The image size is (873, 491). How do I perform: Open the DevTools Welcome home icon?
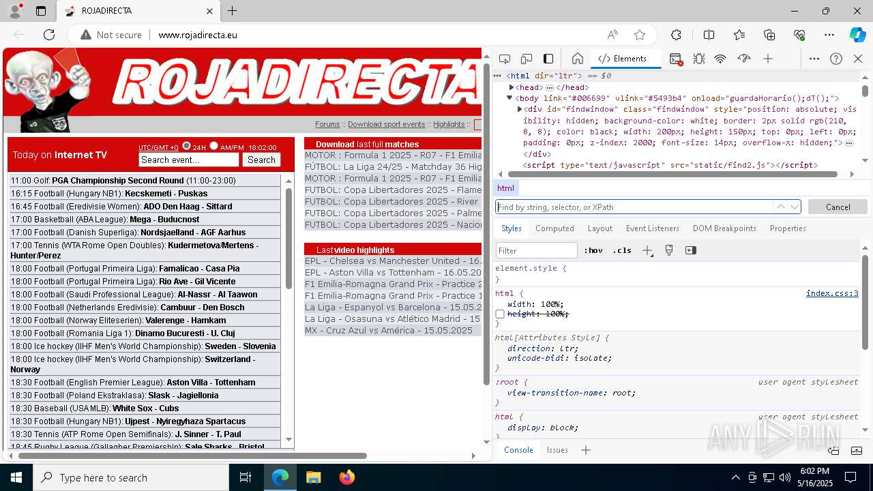click(577, 59)
